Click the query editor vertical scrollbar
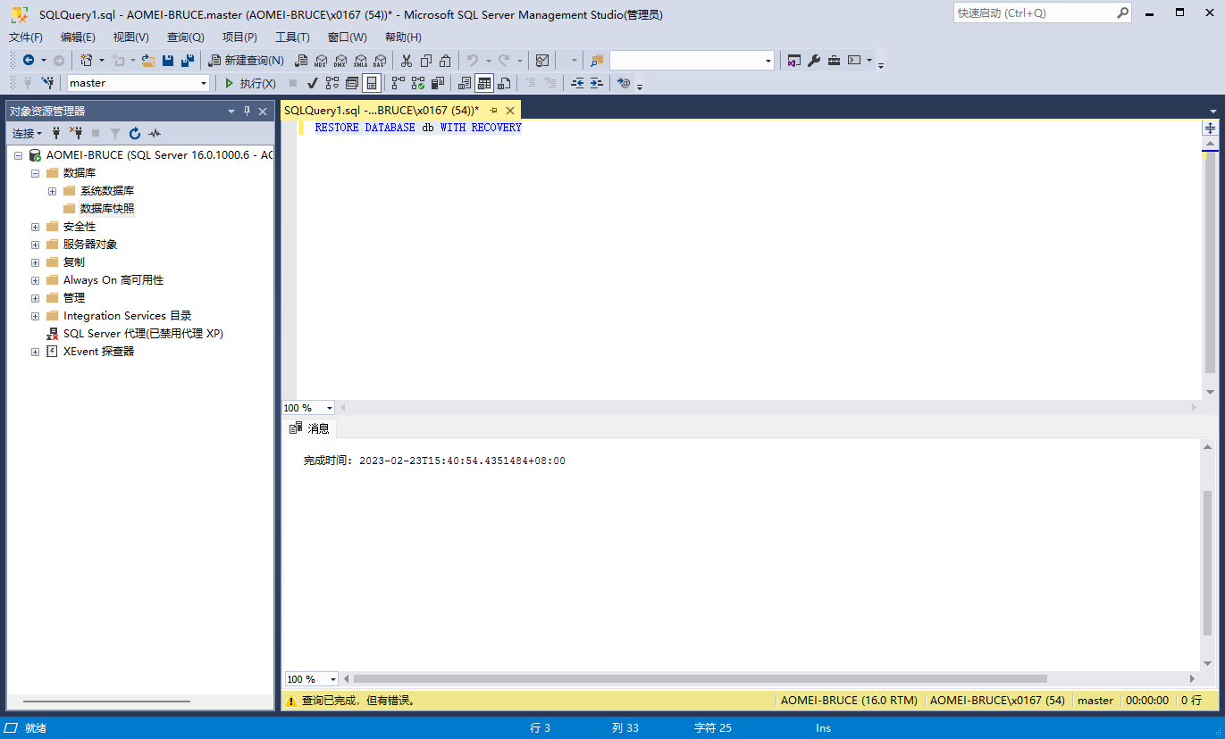Screen dimensions: 1225x739 coord(1210,262)
